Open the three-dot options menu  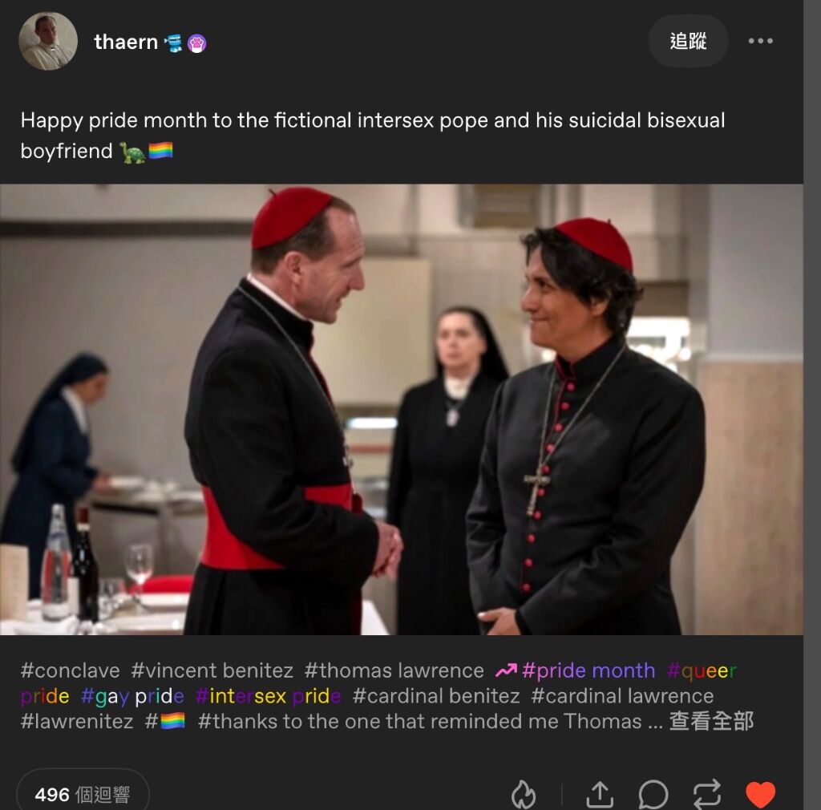coord(760,41)
